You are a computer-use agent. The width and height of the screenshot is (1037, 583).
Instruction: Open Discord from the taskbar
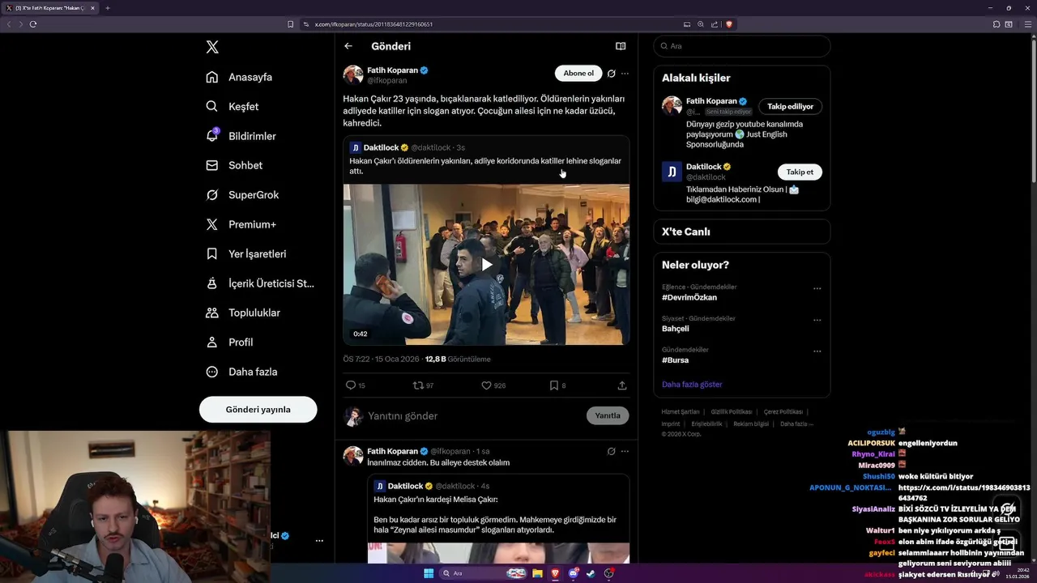(573, 573)
